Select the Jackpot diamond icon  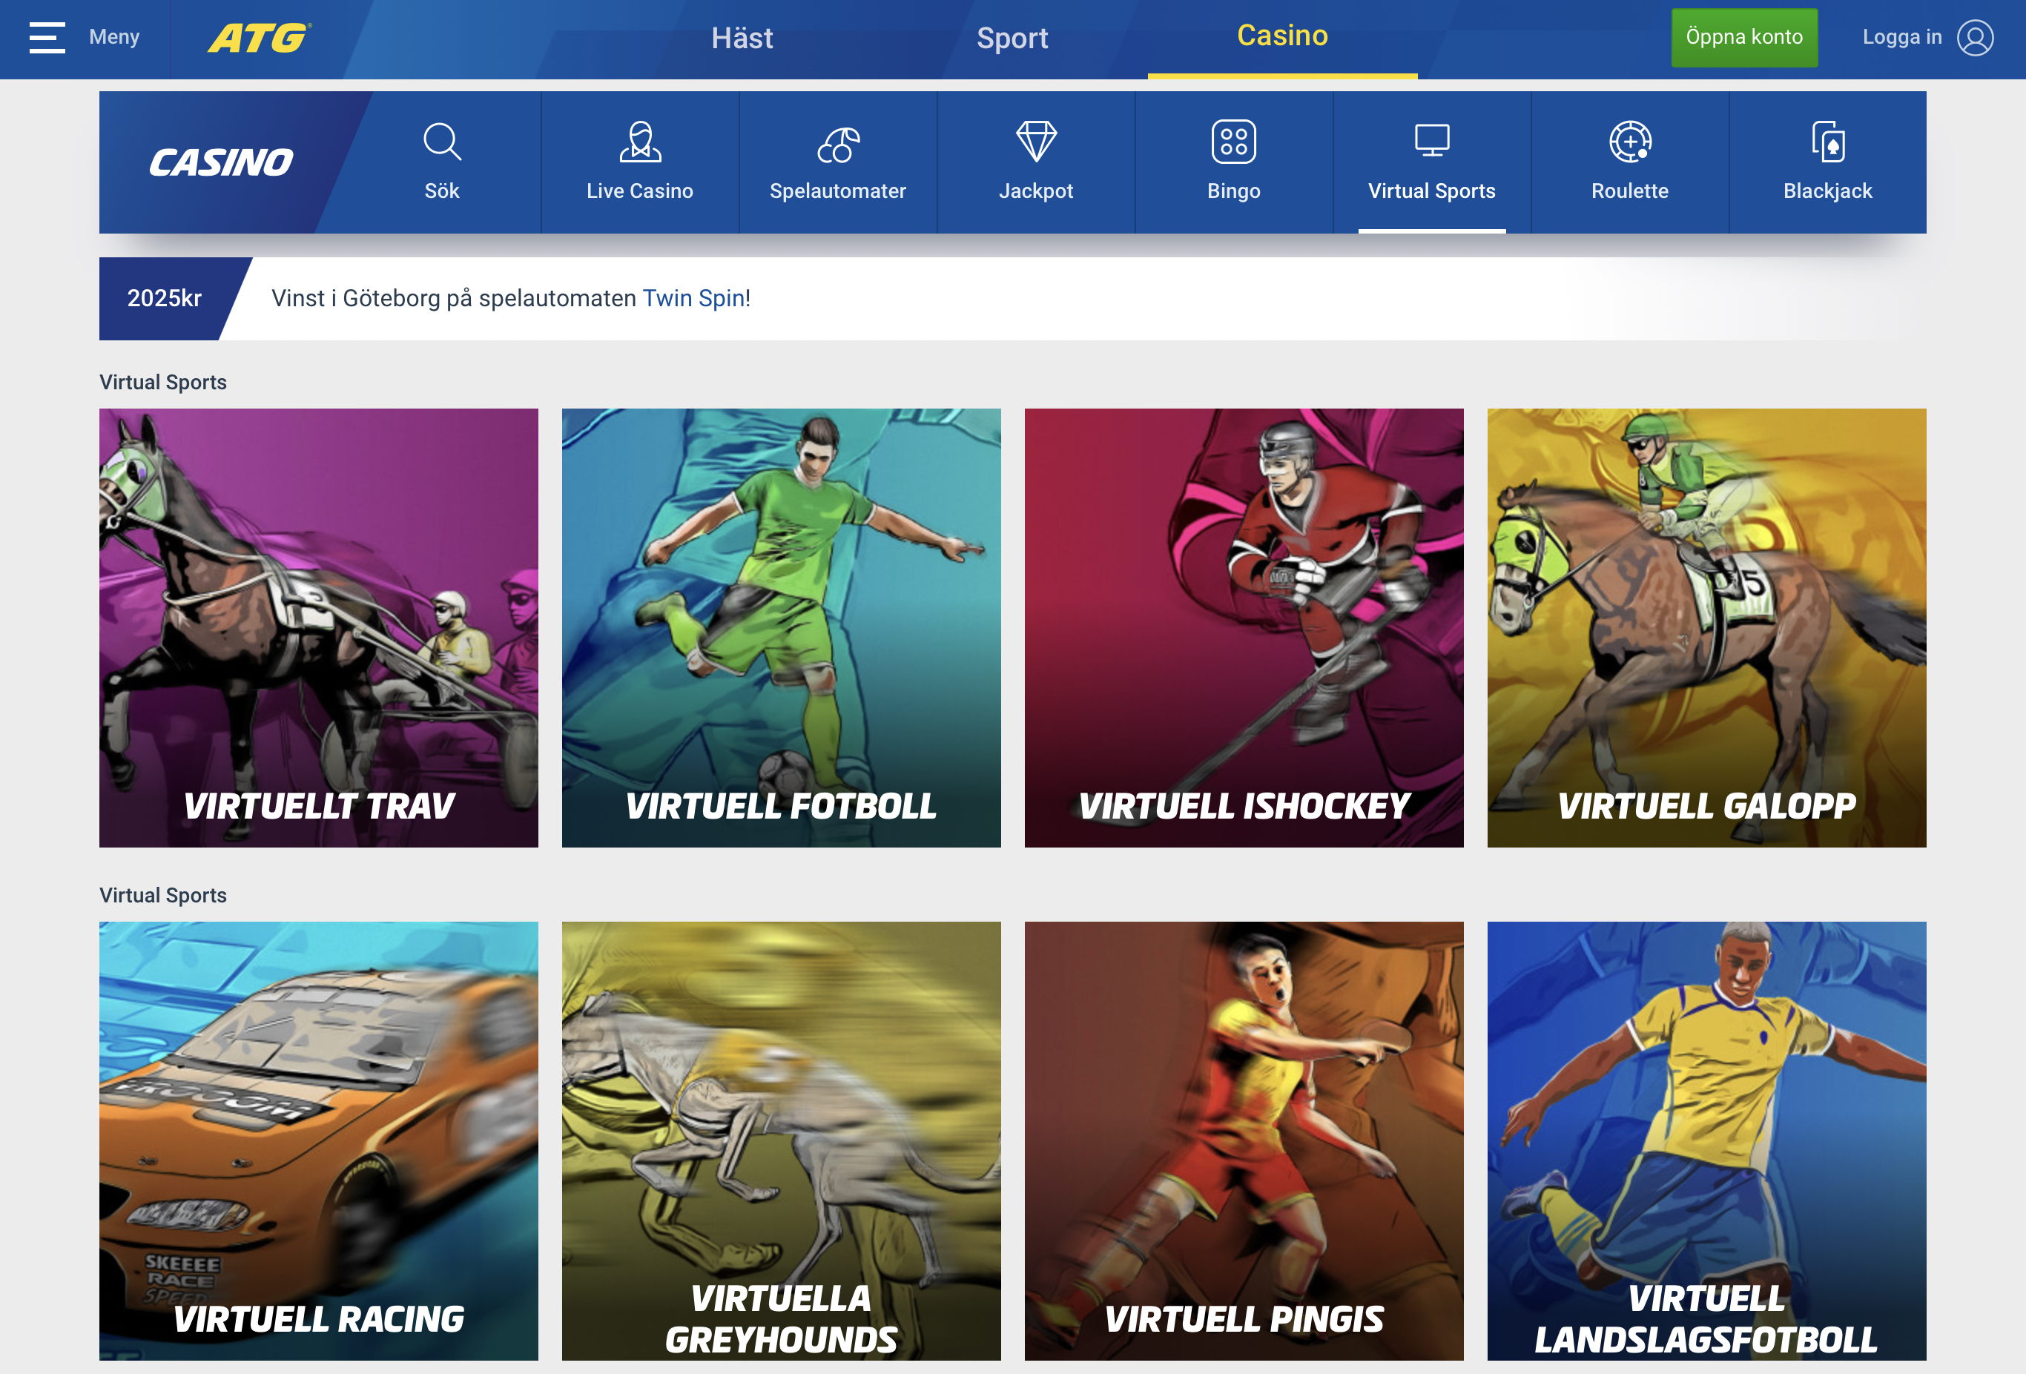pyautogui.click(x=1036, y=141)
